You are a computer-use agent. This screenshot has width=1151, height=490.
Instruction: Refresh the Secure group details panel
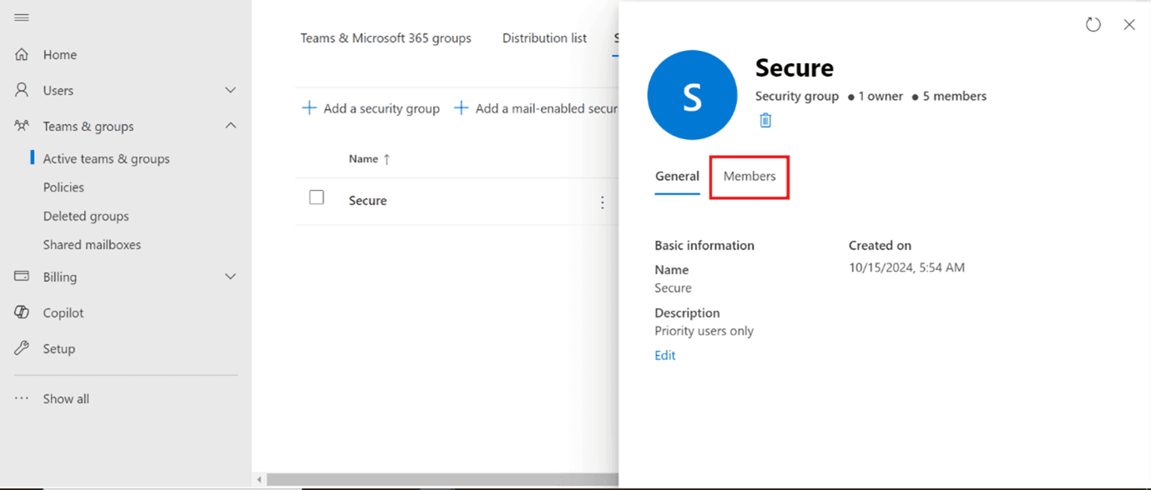tap(1093, 24)
